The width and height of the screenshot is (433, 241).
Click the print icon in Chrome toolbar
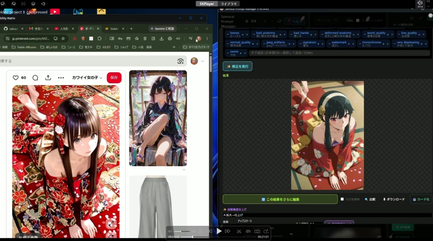[170, 38]
